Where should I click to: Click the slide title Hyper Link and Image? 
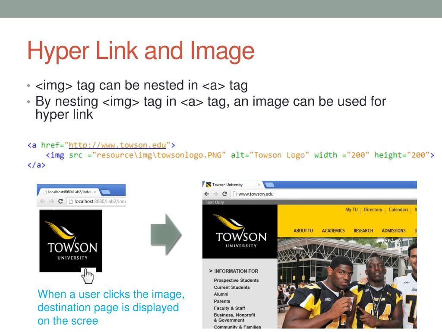pyautogui.click(x=141, y=51)
